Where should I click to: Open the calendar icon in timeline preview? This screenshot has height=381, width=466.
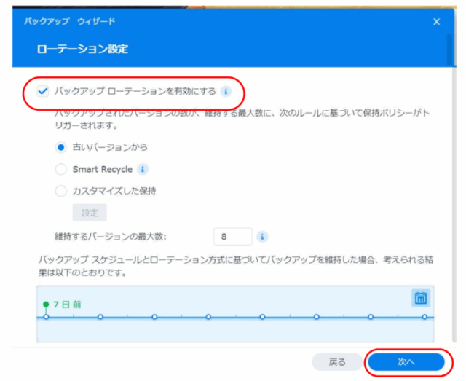pyautogui.click(x=420, y=298)
